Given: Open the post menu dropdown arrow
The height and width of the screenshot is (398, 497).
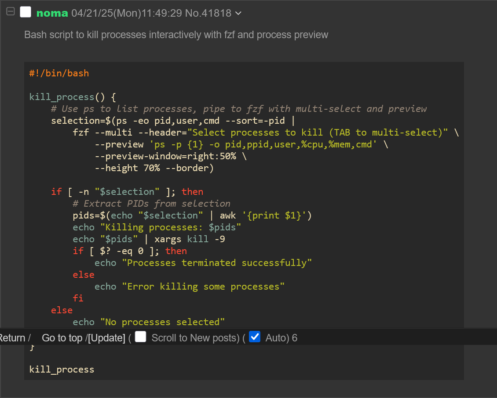Looking at the screenshot, I should (x=239, y=13).
